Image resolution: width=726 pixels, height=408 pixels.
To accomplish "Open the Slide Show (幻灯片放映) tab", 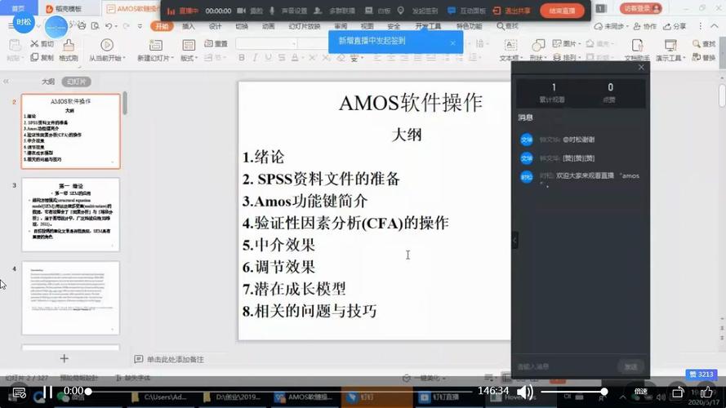I will tap(304, 26).
